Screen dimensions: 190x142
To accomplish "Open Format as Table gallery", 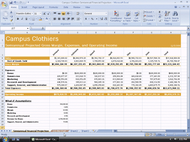I will point(128,16).
